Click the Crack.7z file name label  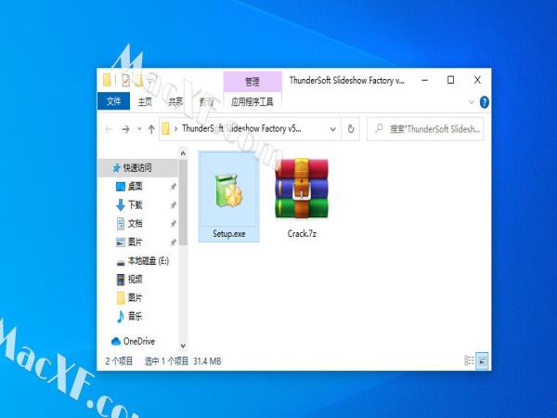pyautogui.click(x=302, y=233)
